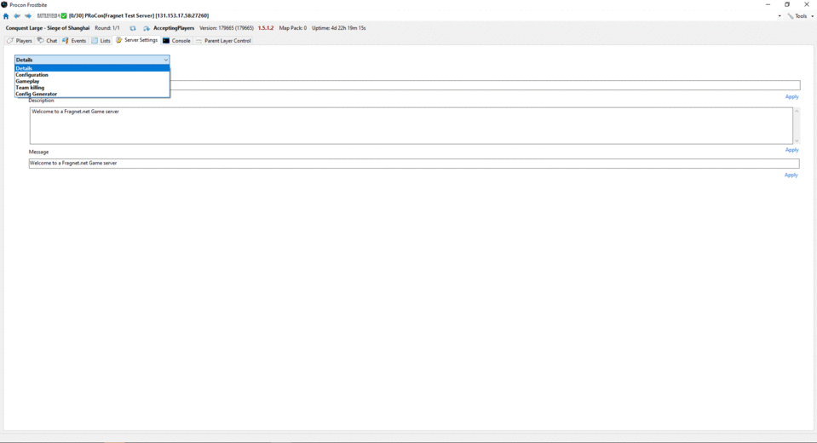Click the red '1.5.1.2' version text
Screen dimensions: 817x443
click(266, 28)
